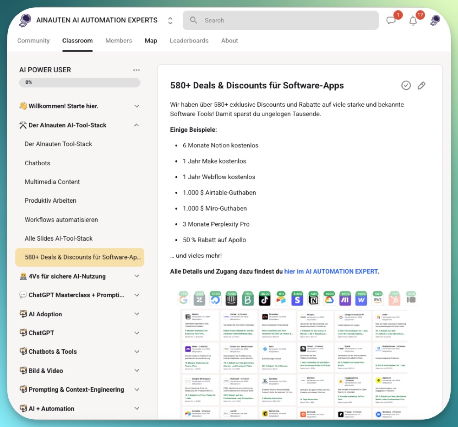
Task: Open the Alle Slides AI-Tool-Stack lesson
Action: point(59,238)
